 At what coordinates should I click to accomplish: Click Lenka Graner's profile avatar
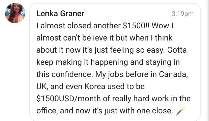[x=15, y=13]
